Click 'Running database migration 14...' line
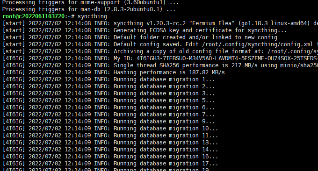 pyautogui.click(x=110, y=150)
